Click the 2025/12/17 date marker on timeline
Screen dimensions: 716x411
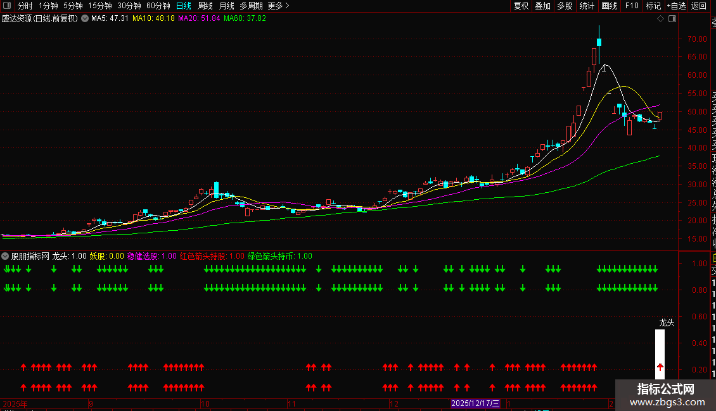click(x=476, y=403)
